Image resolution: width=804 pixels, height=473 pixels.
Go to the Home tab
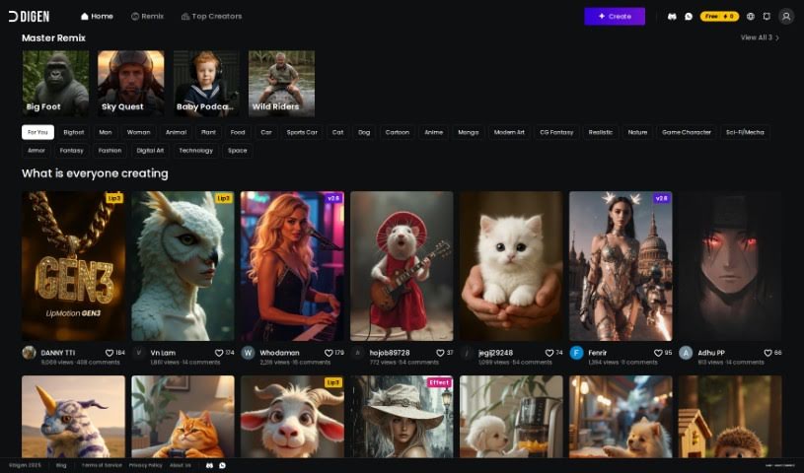(x=97, y=17)
